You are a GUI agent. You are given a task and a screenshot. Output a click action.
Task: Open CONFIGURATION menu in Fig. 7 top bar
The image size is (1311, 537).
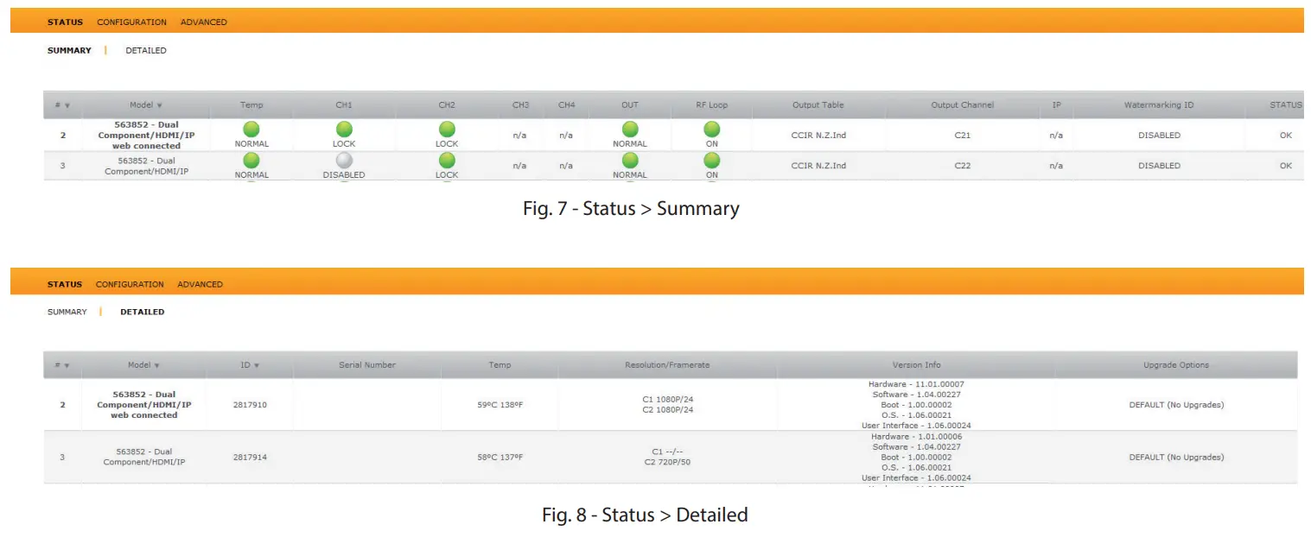coord(131,22)
